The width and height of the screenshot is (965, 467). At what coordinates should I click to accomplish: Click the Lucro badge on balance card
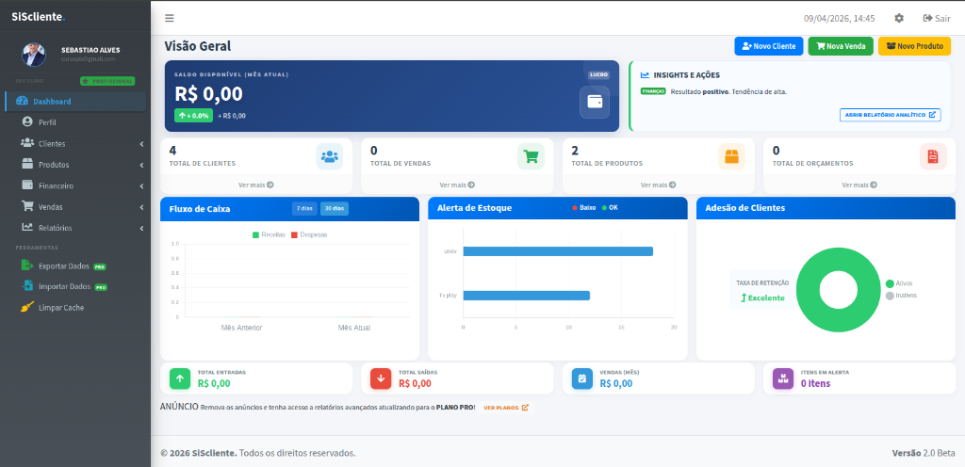coord(598,75)
